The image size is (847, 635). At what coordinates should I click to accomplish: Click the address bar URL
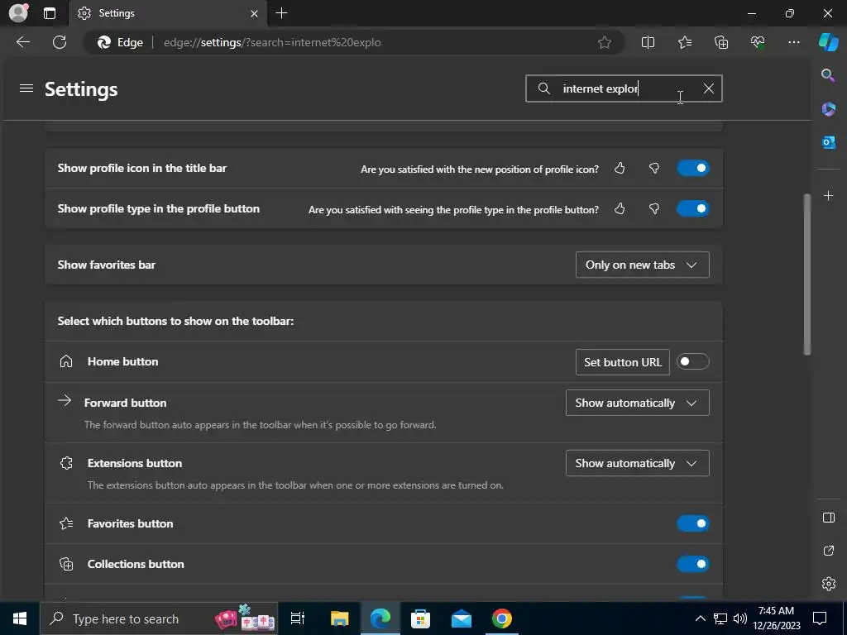click(272, 42)
